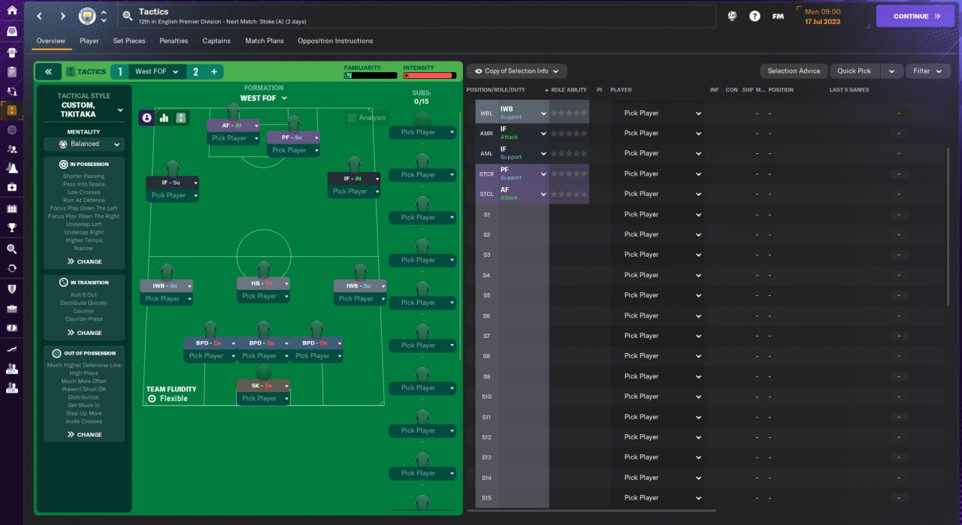
Task: Open the Copy of Selection Info view dropdown
Action: pyautogui.click(x=517, y=71)
